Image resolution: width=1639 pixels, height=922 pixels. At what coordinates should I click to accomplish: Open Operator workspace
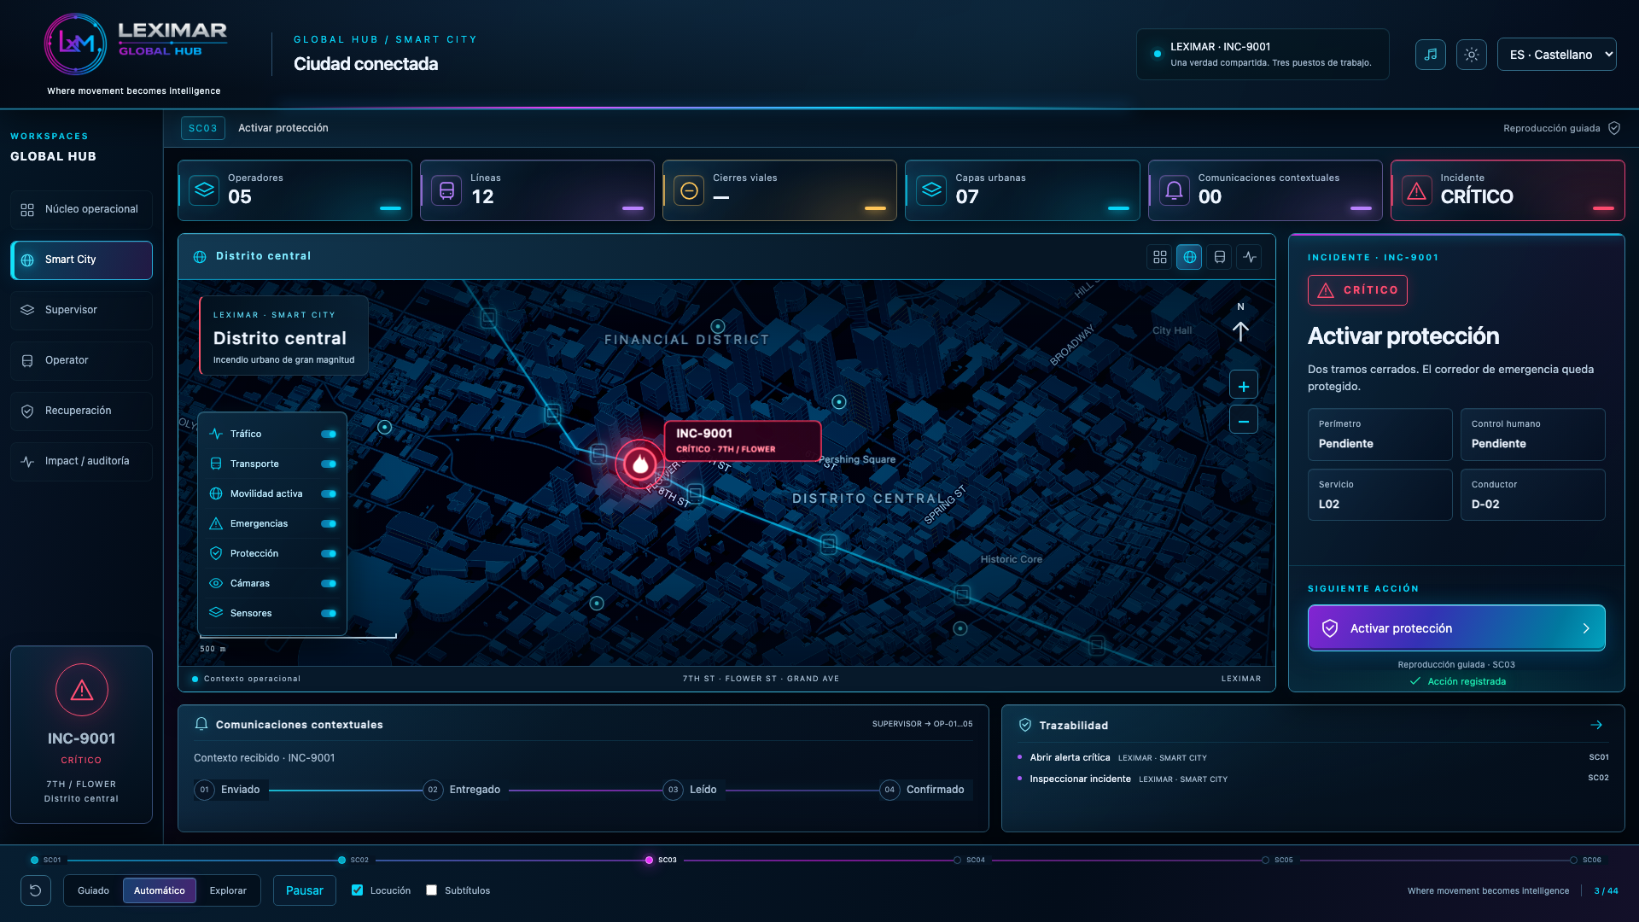[x=81, y=360]
